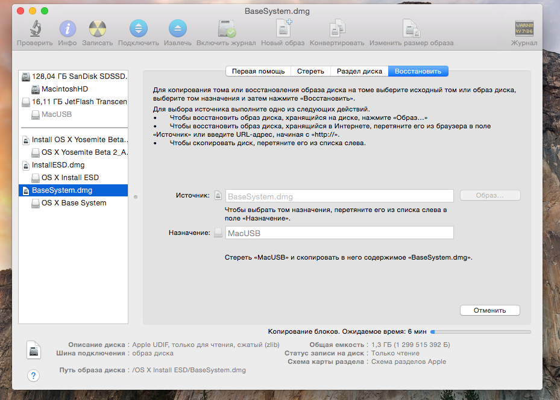Click the Mount toolbar icon
The height and width of the screenshot is (400, 560).
click(139, 29)
